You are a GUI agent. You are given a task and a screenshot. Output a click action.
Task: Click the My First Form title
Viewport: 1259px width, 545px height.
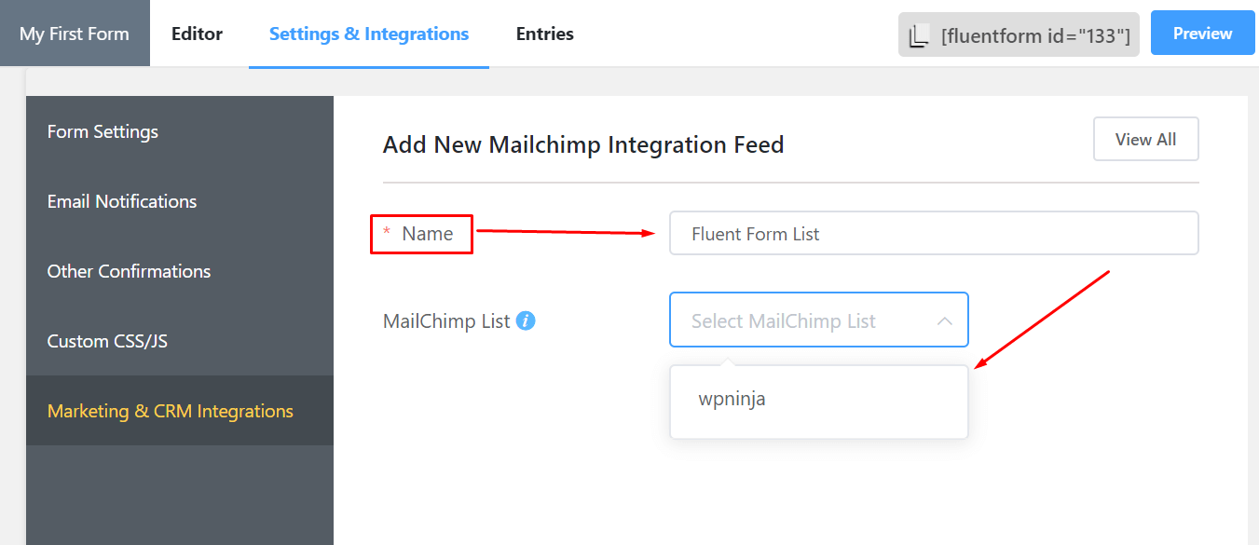tap(75, 33)
